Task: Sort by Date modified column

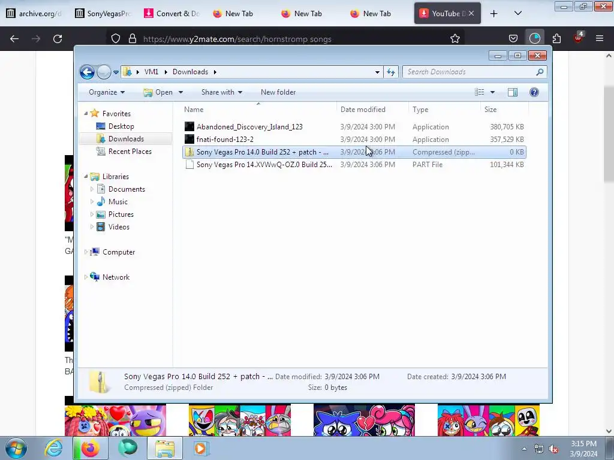Action: 372,110
